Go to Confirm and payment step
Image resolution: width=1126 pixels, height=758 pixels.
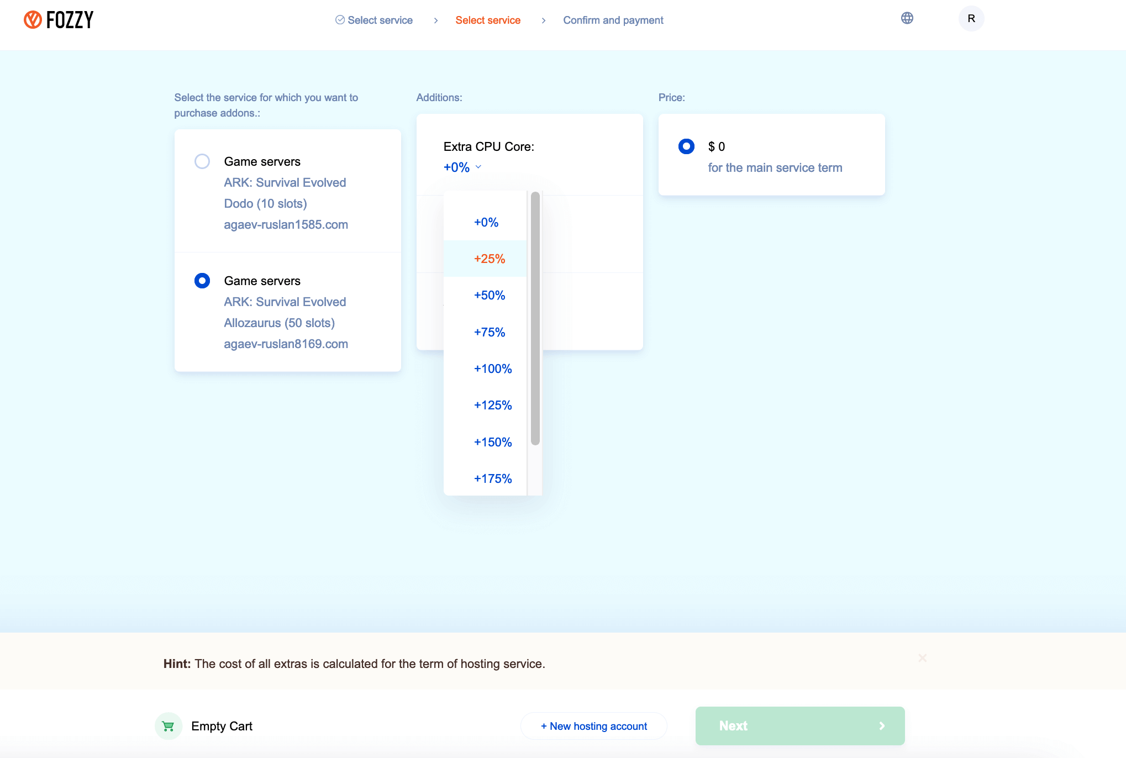pyautogui.click(x=613, y=20)
